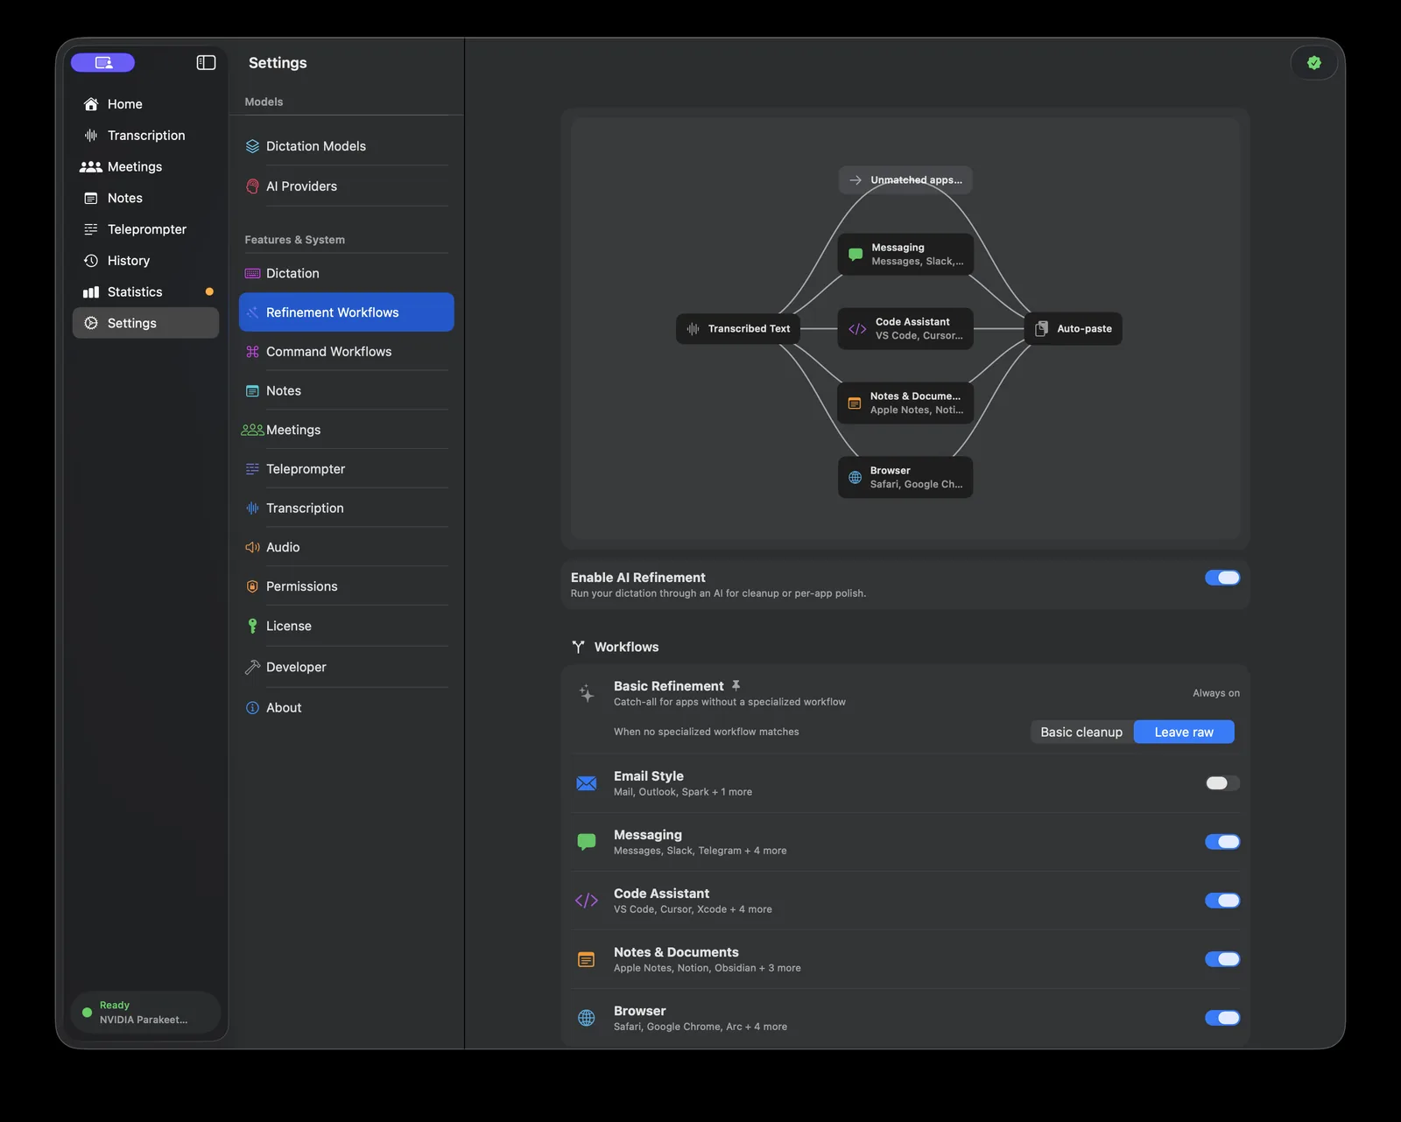
Task: Click the green verified badge icon
Action: point(1313,62)
